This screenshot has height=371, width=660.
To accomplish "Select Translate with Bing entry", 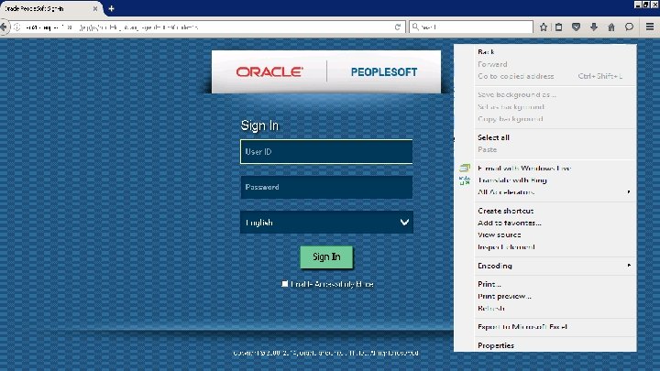I will pos(512,180).
